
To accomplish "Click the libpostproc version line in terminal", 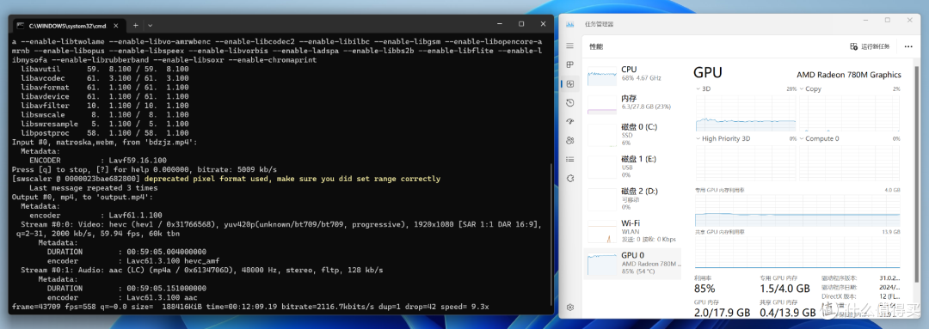I will coord(105,133).
